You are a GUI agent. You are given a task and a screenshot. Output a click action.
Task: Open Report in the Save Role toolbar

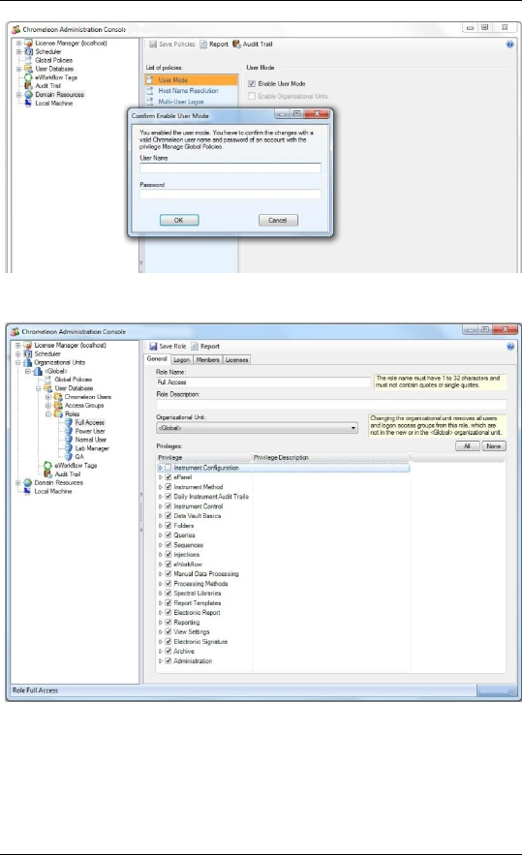[205, 347]
